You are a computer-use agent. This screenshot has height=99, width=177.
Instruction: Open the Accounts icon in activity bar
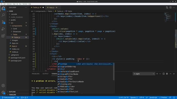pos(3,86)
